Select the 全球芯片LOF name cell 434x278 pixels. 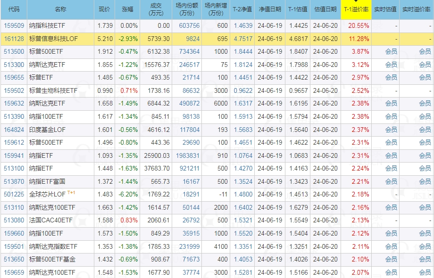click(60, 194)
